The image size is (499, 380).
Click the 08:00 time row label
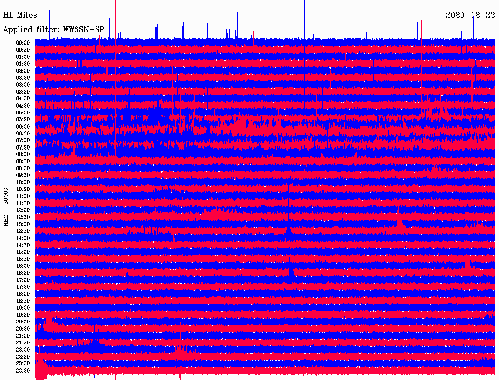tap(23, 154)
